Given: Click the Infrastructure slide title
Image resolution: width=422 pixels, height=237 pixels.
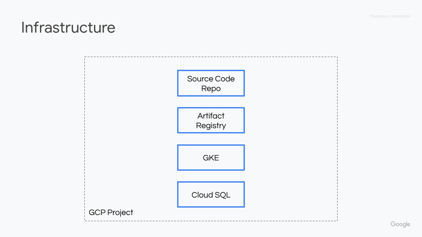Looking at the screenshot, I should tap(68, 28).
